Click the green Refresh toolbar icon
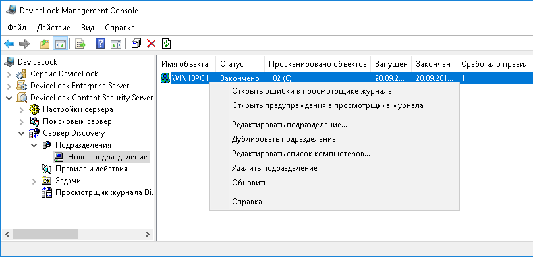533x257 pixels. [x=166, y=43]
